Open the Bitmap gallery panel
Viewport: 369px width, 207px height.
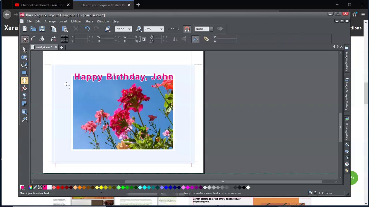point(347,129)
